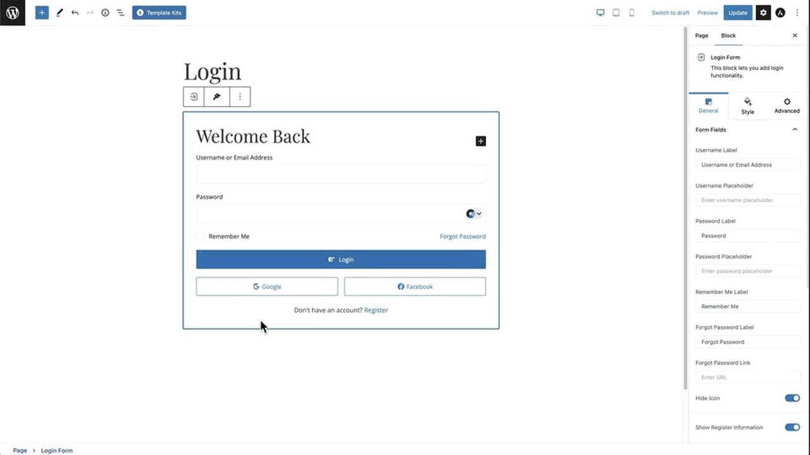
Task: Select Login Form in the breadcrumb
Action: tap(57, 451)
